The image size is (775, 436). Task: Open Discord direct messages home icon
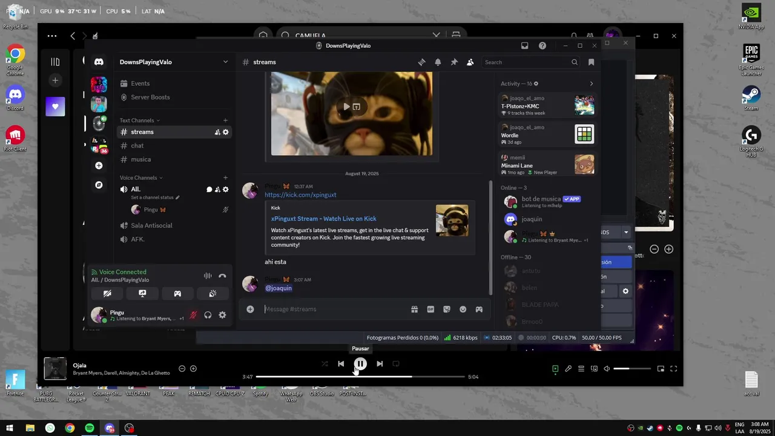pos(99,62)
